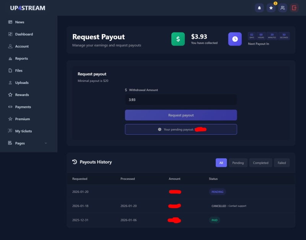This screenshot has width=306, height=240.
Task: Click the UP4STREAM logo
Action: coord(28,8)
